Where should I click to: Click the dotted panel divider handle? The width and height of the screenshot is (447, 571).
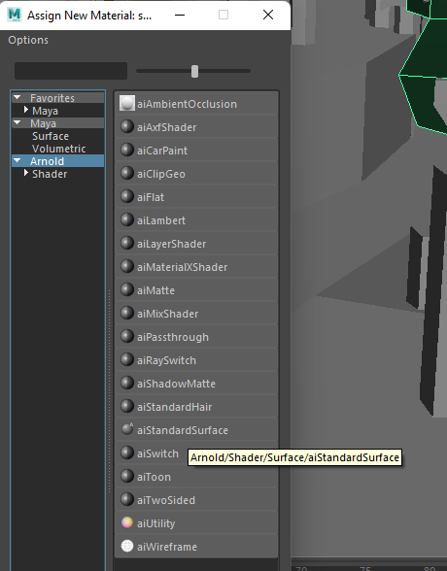coord(109,391)
